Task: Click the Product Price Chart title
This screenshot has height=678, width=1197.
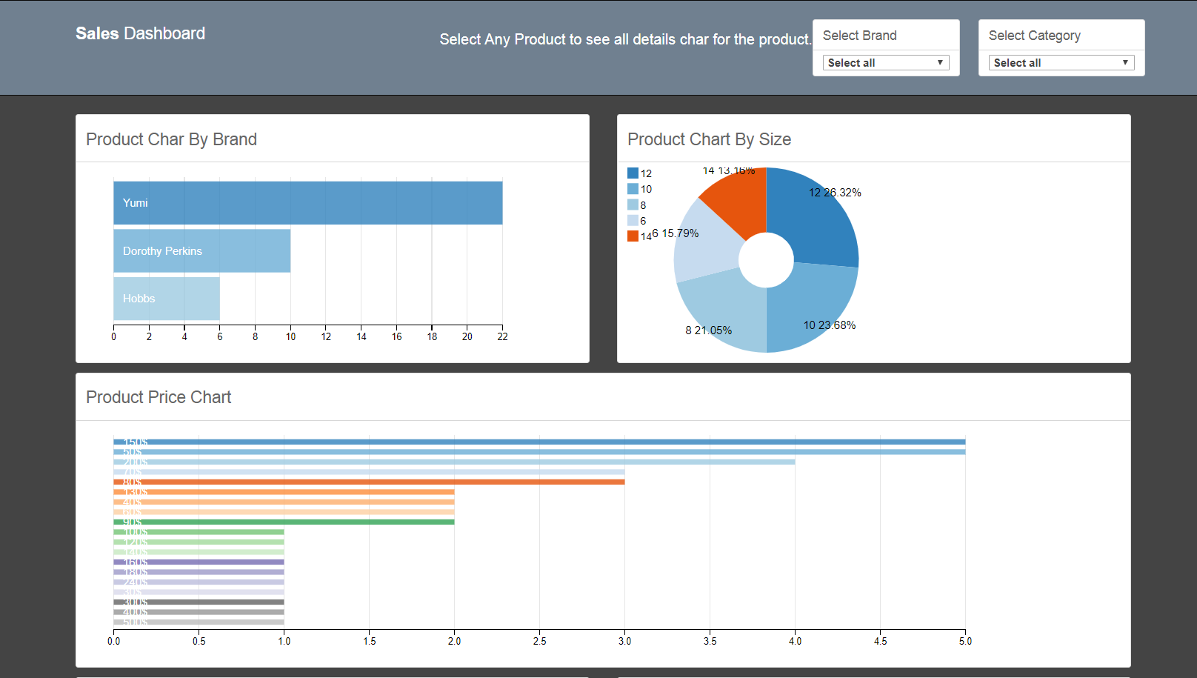Action: point(158,397)
